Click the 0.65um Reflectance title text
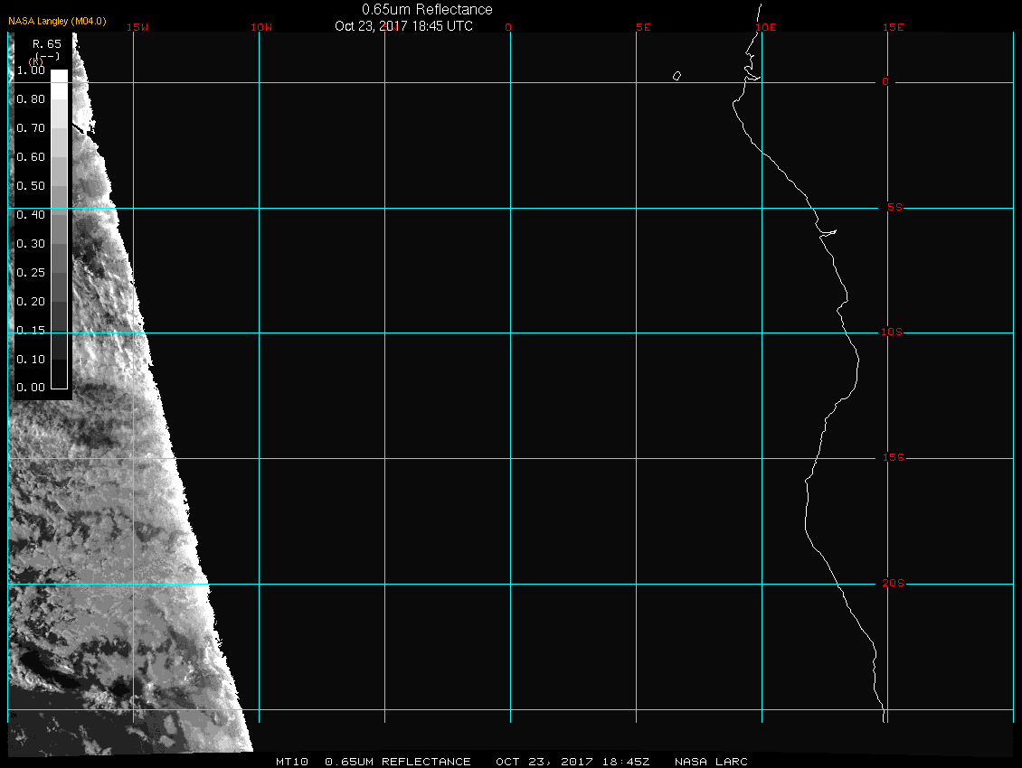1022x768 pixels. tap(427, 9)
